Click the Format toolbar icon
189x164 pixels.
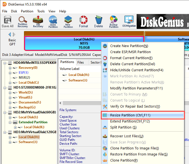[83, 21]
